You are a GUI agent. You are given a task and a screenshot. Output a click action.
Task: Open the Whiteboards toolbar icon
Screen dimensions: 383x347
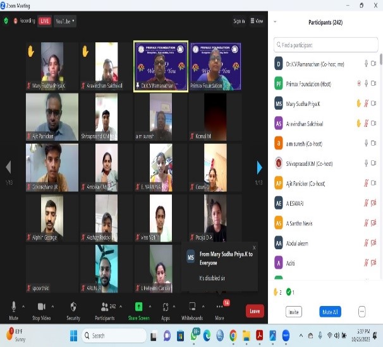(192, 310)
